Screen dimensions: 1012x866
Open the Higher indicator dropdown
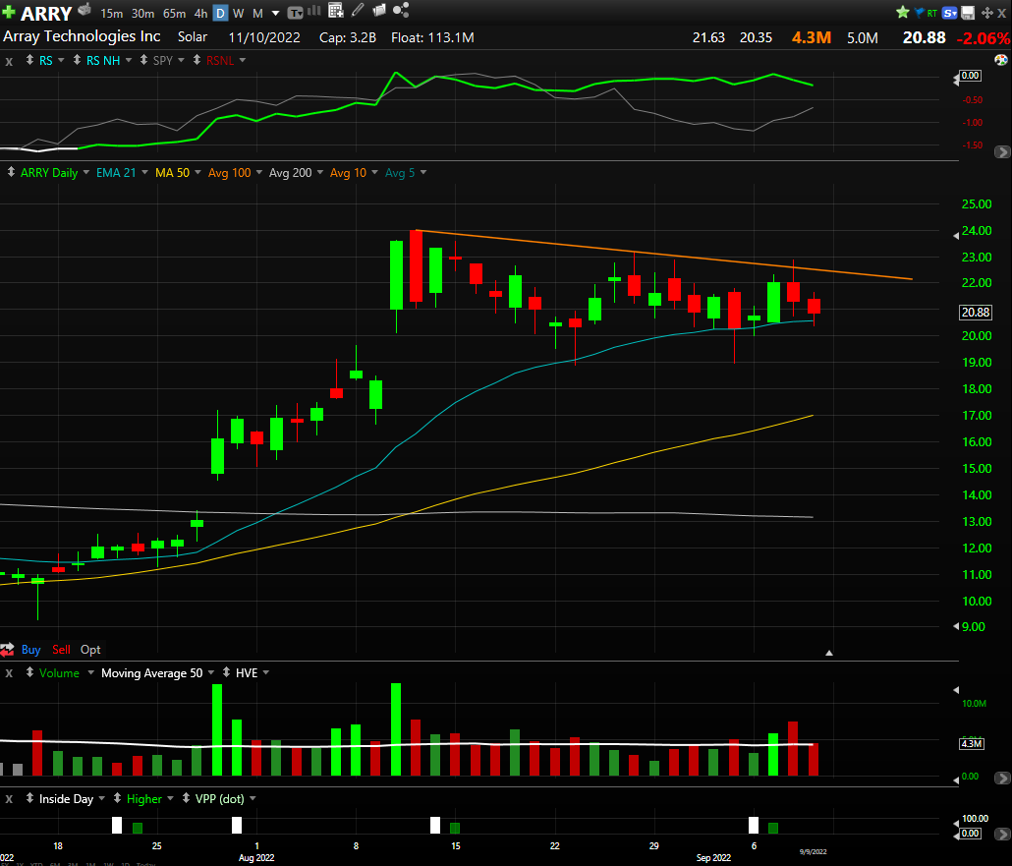pos(170,799)
